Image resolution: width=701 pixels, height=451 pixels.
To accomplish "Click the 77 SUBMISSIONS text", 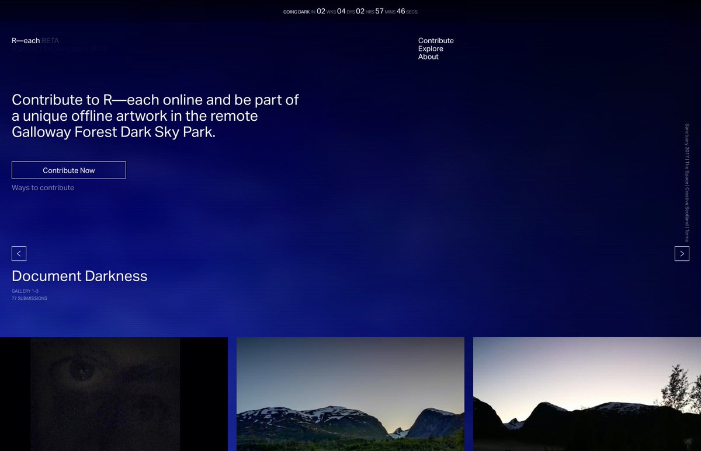I will (29, 298).
